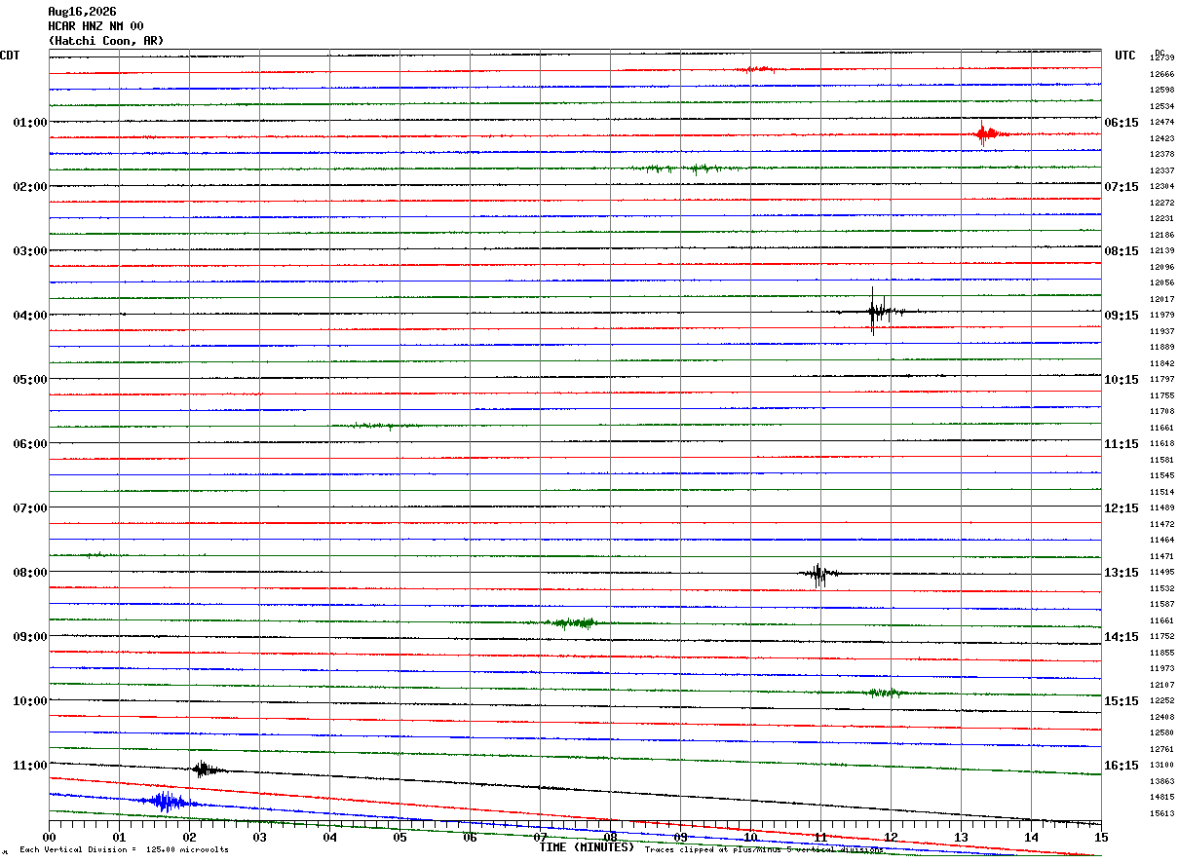The width and height of the screenshot is (1179, 863).
Task: Click the black seismic event on the 04:00 trace
Action: pyautogui.click(x=882, y=312)
